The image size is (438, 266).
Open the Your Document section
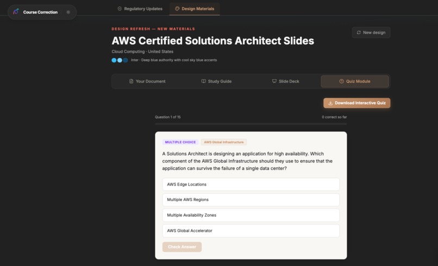(x=147, y=81)
